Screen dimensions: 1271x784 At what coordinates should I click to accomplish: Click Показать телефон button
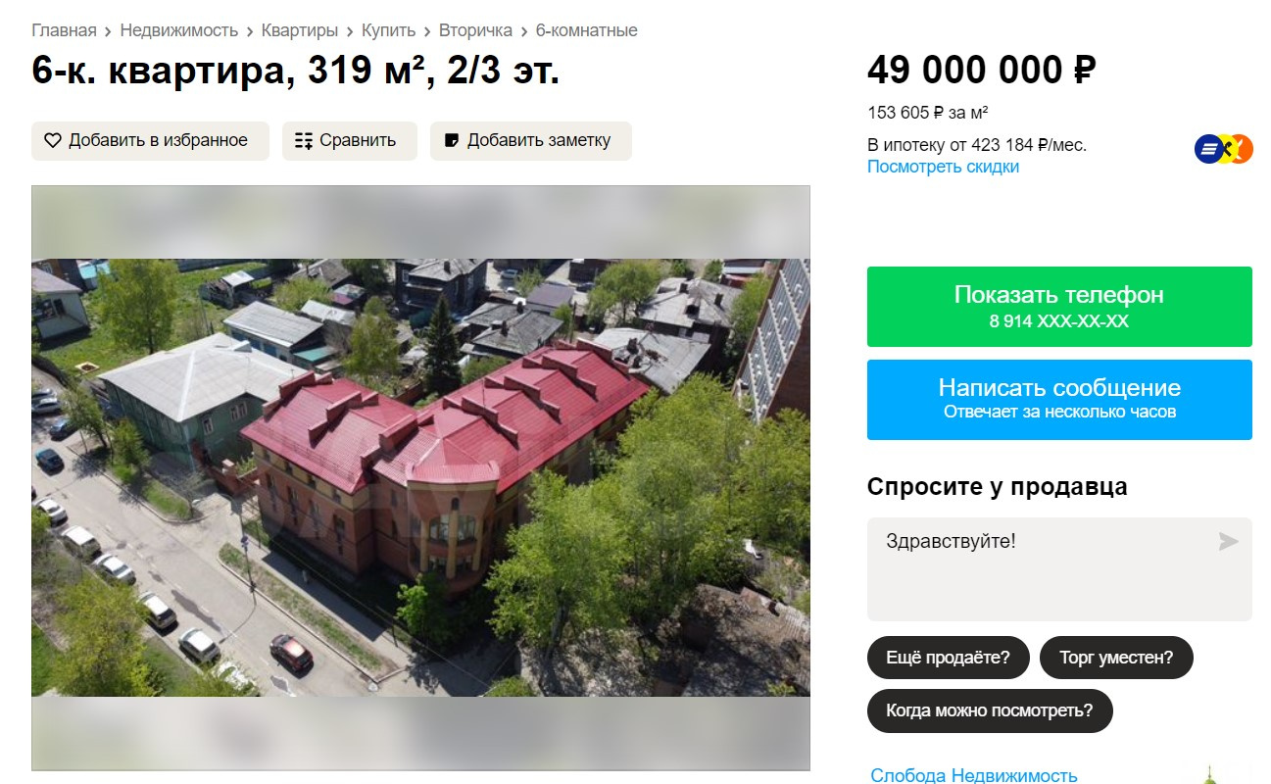pos(1059,307)
